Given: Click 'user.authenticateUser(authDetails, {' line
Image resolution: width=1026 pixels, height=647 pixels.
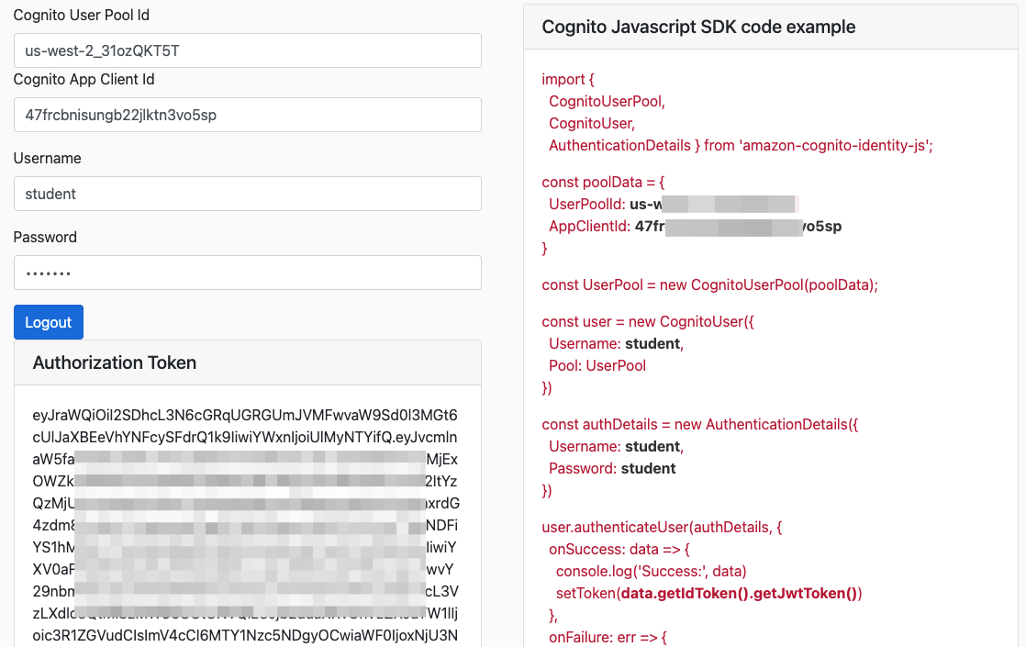Looking at the screenshot, I should (x=662, y=527).
